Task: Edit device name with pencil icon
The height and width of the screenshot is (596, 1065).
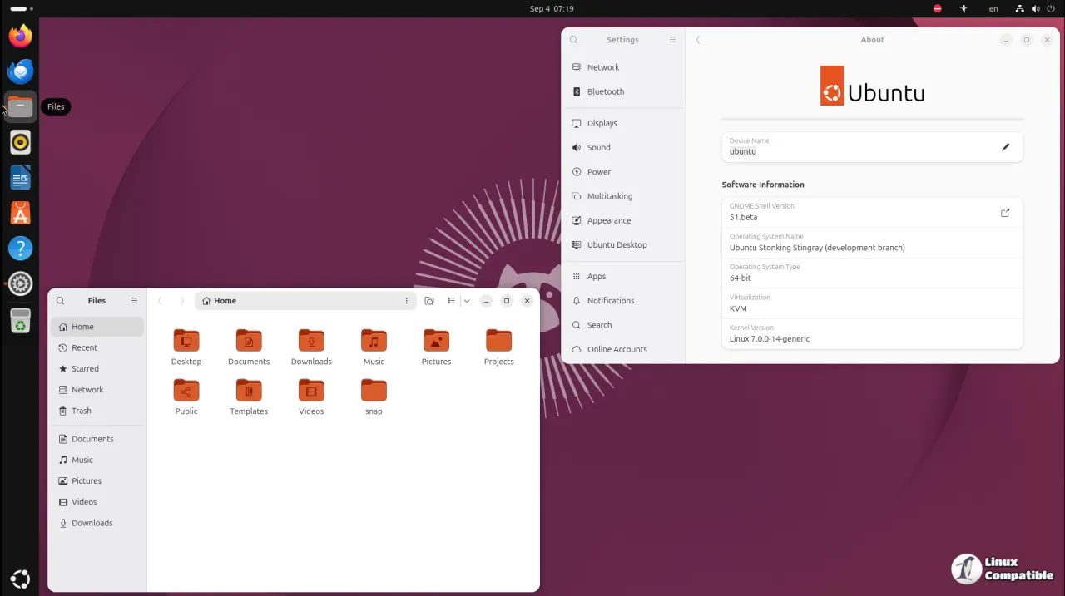Action: coord(1005,147)
